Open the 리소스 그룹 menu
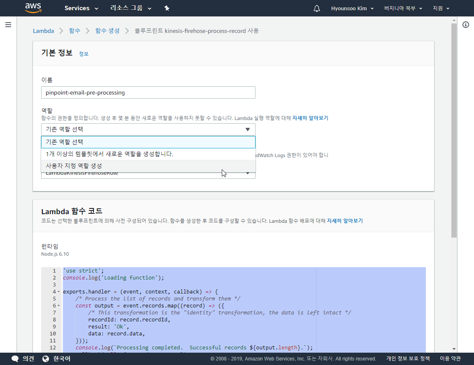 point(130,9)
